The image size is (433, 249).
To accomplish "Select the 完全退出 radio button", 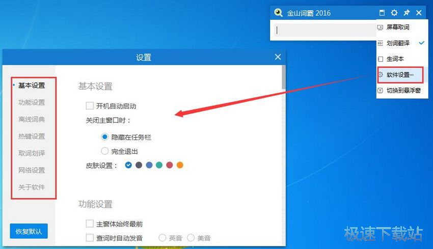I will click(x=104, y=151).
